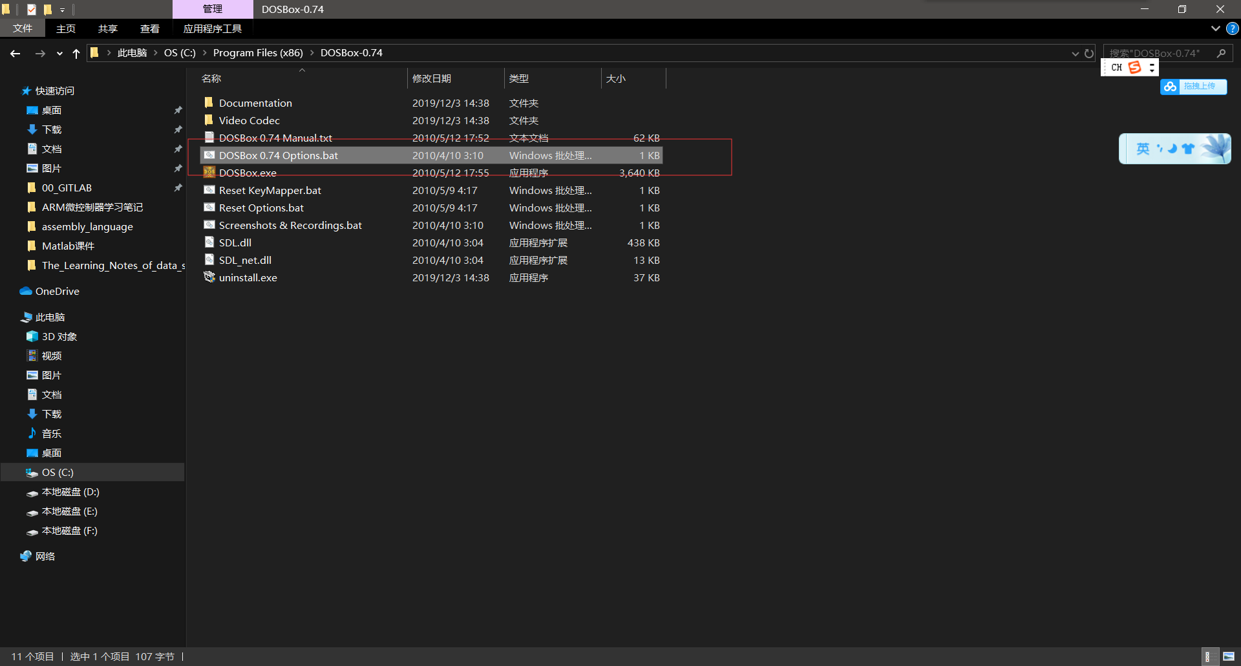Switch to large icons view layout
The width and height of the screenshot is (1241, 666).
click(1229, 656)
